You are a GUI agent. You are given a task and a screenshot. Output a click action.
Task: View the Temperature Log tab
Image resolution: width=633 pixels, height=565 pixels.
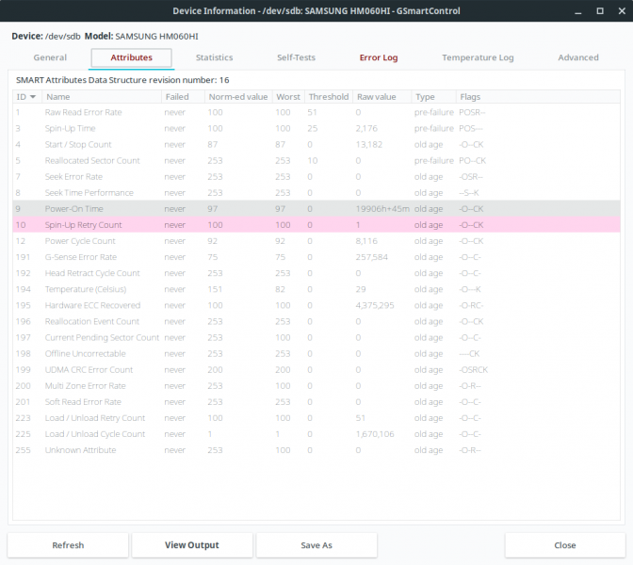point(478,57)
